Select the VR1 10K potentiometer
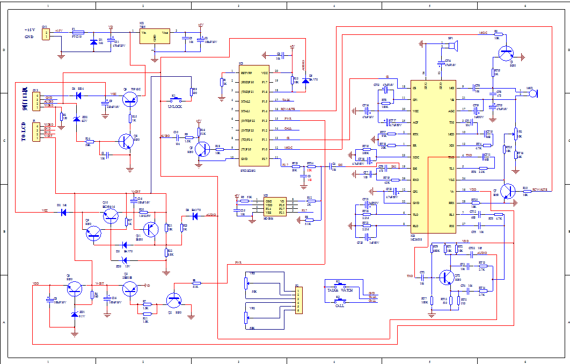Screen dimensions: 570x364 pos(515,134)
